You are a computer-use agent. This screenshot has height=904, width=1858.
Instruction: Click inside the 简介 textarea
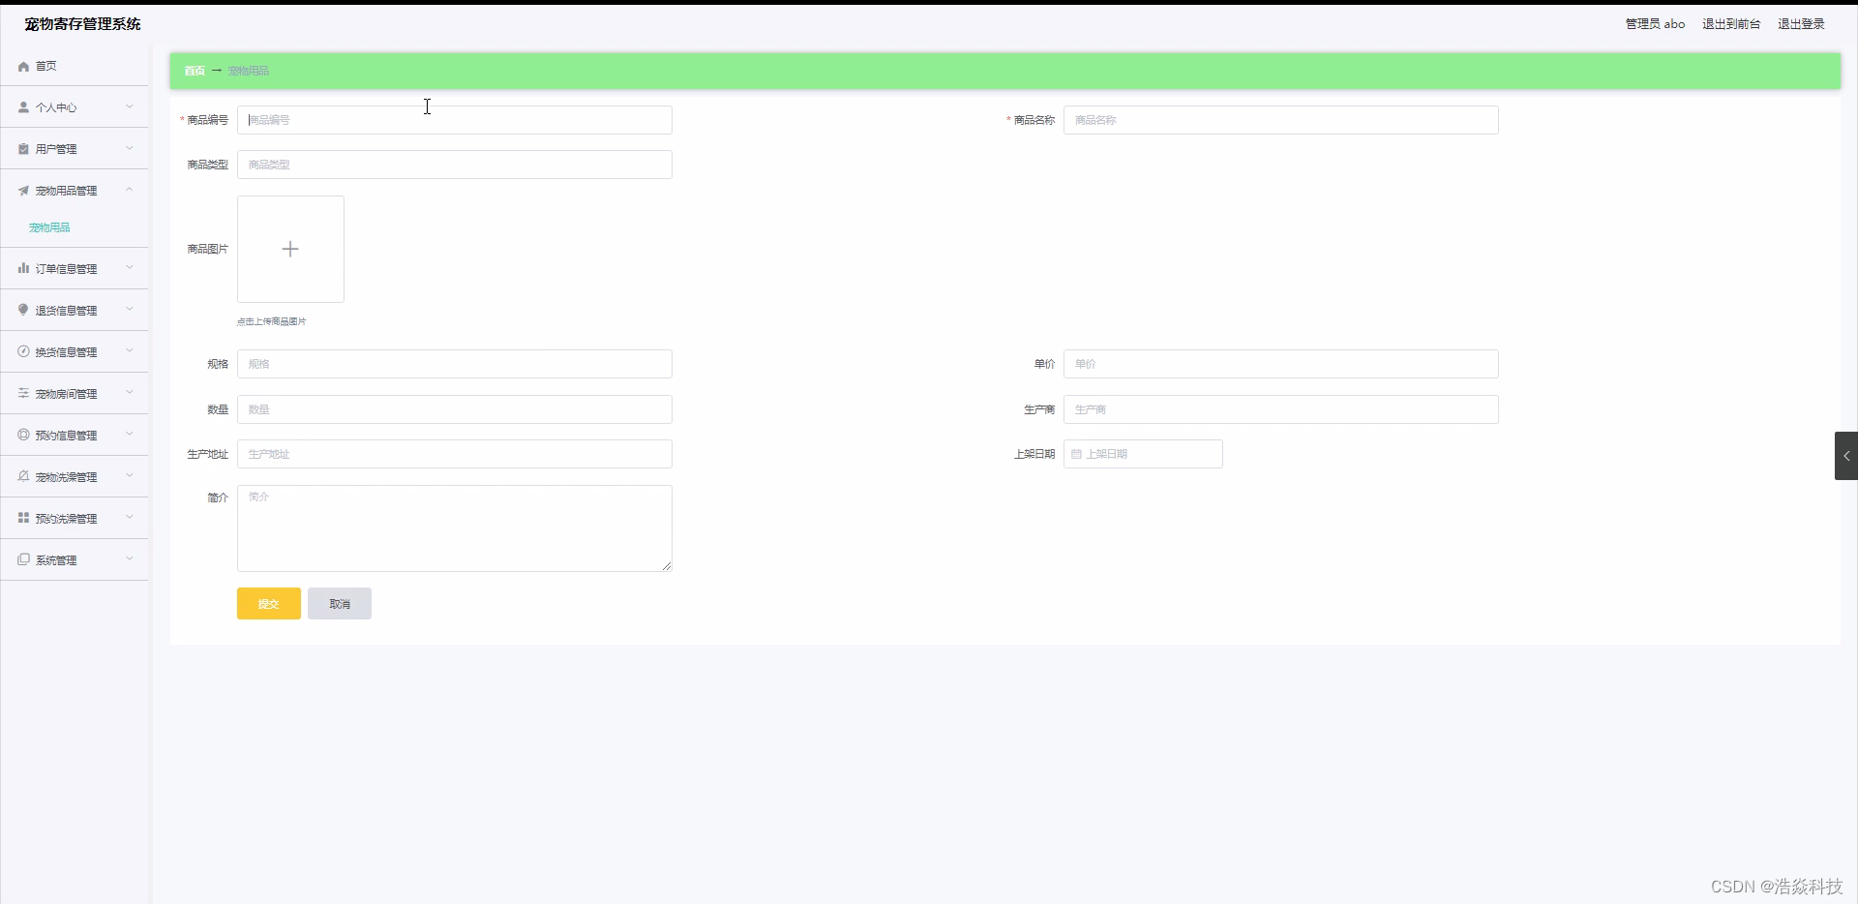pyautogui.click(x=455, y=528)
